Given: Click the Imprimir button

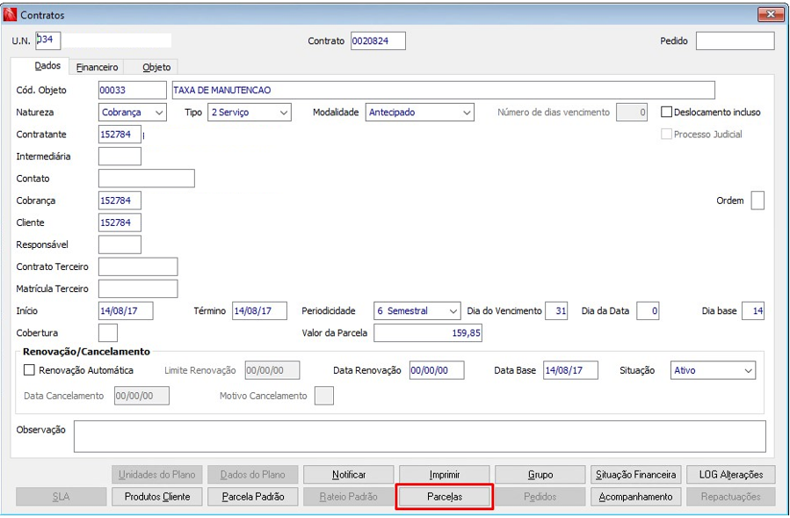Looking at the screenshot, I should [445, 475].
